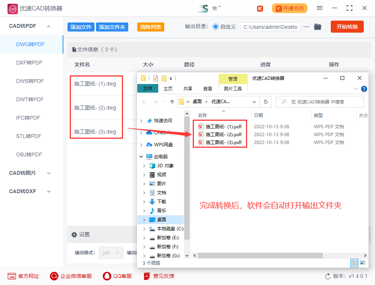Image resolution: width=375 pixels, height=285 pixels.
Task: Click the Explorer horizontal scrollbar thumb
Action: (260, 256)
